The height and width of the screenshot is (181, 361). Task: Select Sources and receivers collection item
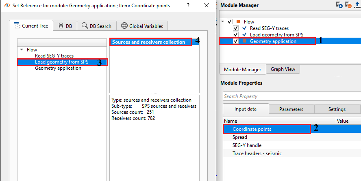pyautogui.click(x=149, y=42)
